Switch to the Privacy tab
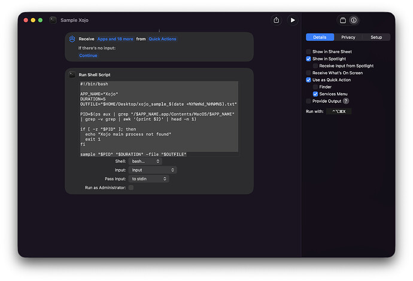The width and height of the screenshot is (413, 281). coord(348,37)
